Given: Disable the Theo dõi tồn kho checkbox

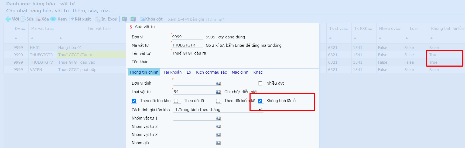Looking at the screenshot, I should coord(134,101).
